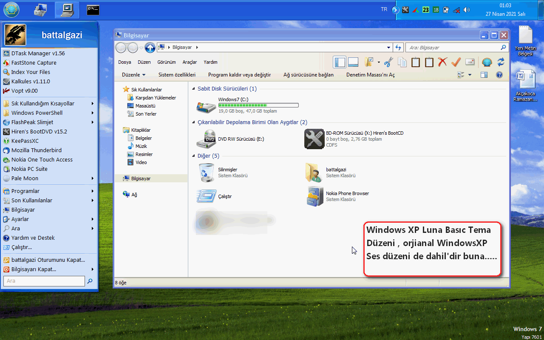Image resolution: width=544 pixels, height=340 pixels.
Task: Select Karşıdan Yüklemeler in navigation pane
Action: pyautogui.click(x=152, y=98)
